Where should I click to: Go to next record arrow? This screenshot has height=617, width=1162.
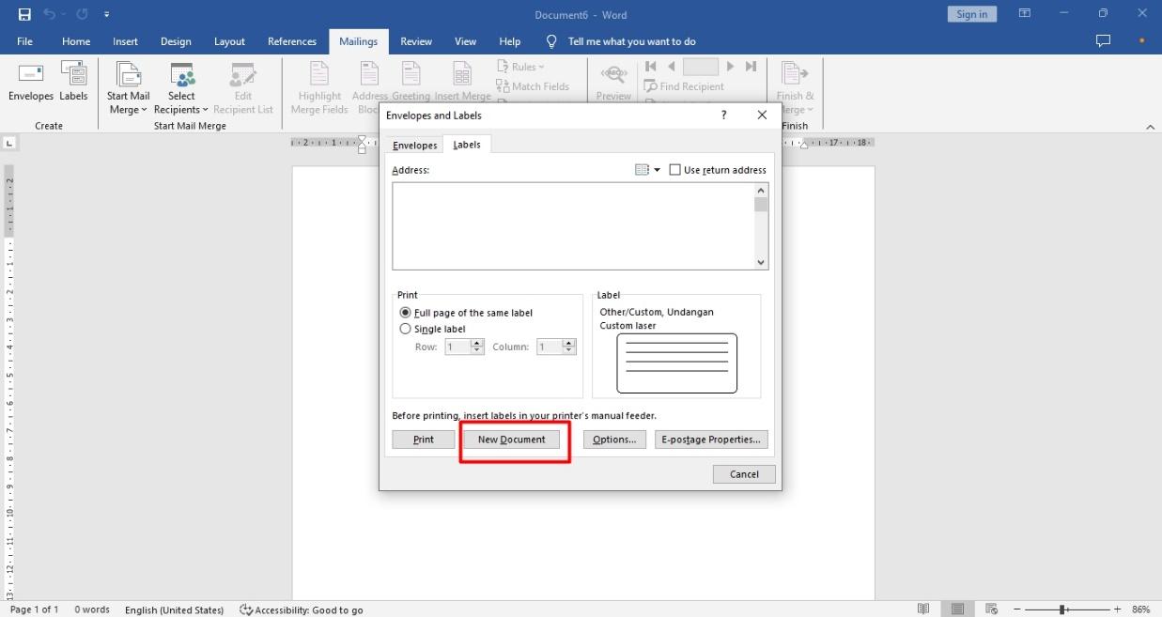click(x=730, y=67)
